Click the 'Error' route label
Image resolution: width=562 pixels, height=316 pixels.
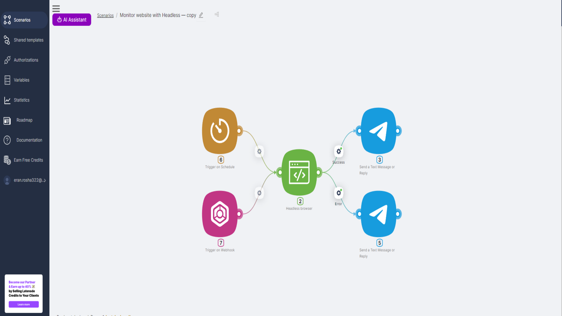point(338,204)
